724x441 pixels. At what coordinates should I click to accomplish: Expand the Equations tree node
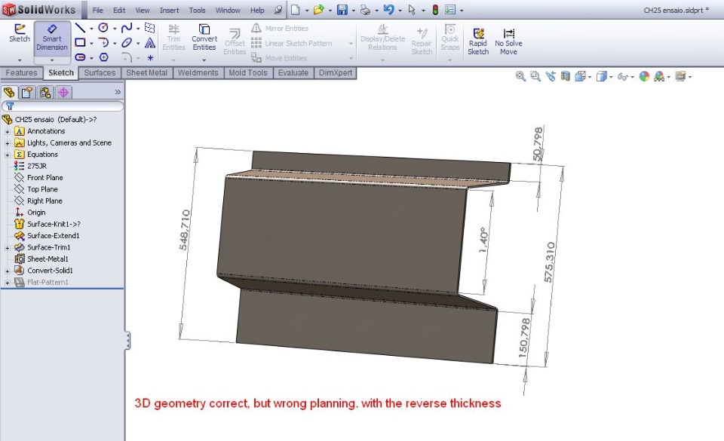click(8, 155)
